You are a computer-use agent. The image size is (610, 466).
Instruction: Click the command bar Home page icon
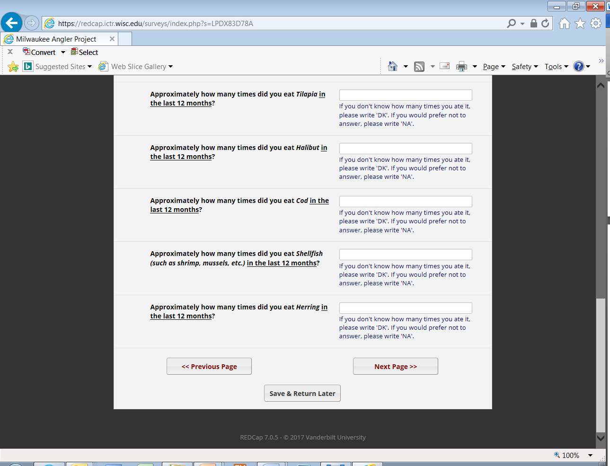(393, 66)
